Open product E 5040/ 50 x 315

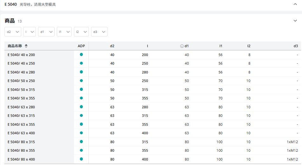21,90
